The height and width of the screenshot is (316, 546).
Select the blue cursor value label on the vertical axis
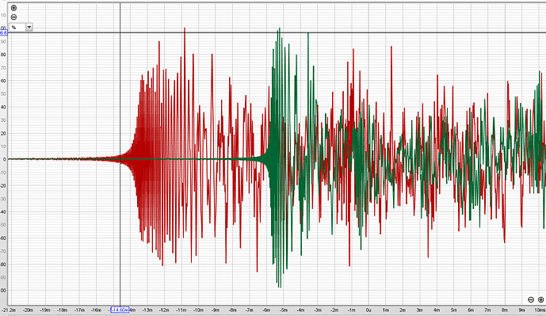pos(3,32)
